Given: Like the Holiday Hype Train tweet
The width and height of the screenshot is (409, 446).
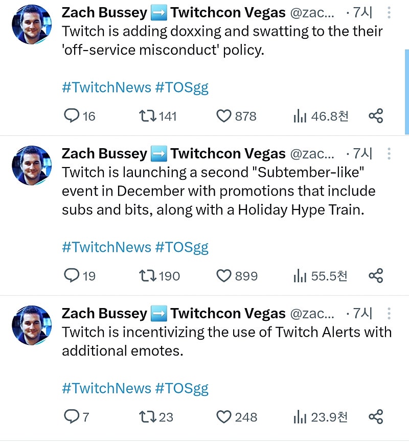Looking at the screenshot, I should (224, 276).
